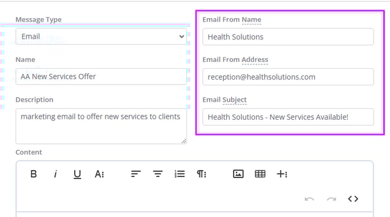
Task: Open the font size options icon
Action: click(x=99, y=174)
